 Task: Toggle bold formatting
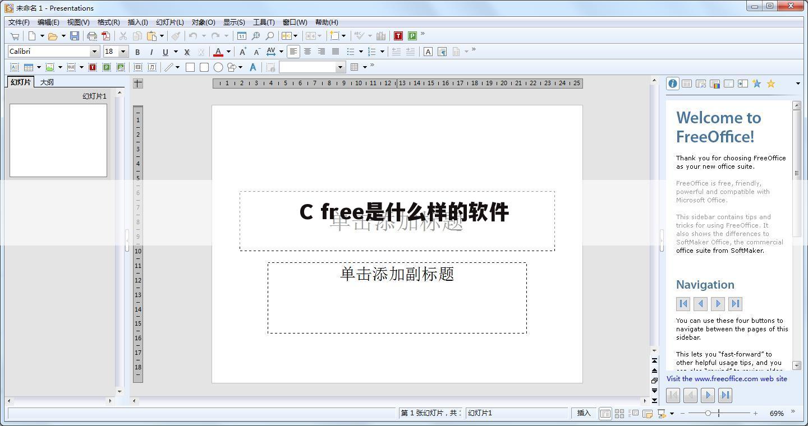[137, 52]
